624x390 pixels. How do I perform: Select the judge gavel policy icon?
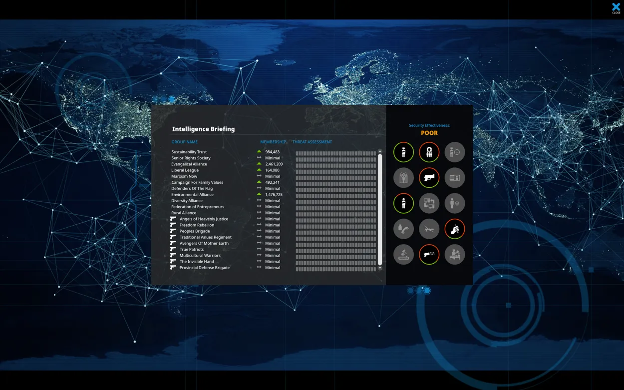pos(403,255)
